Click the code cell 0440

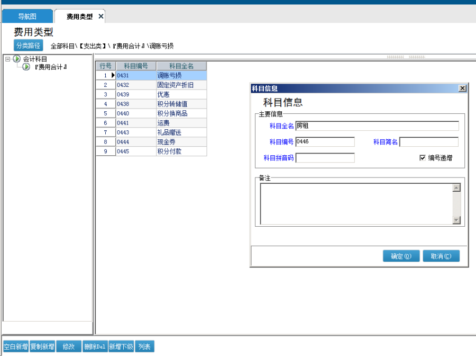[x=136, y=113]
